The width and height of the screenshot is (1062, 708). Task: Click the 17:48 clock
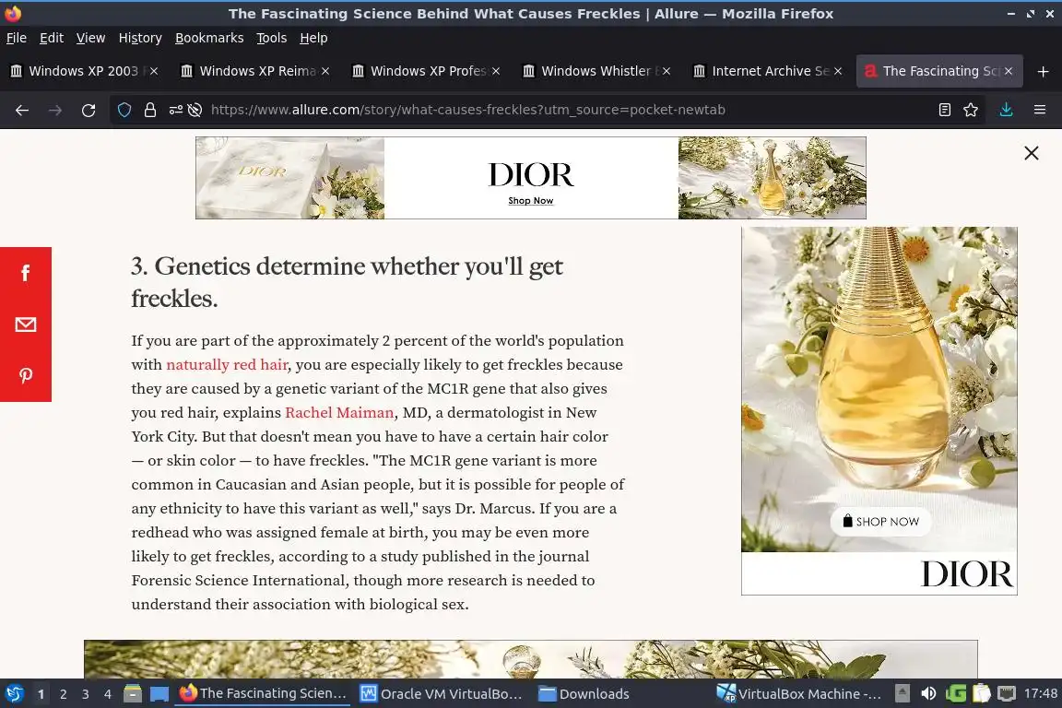(x=1040, y=694)
